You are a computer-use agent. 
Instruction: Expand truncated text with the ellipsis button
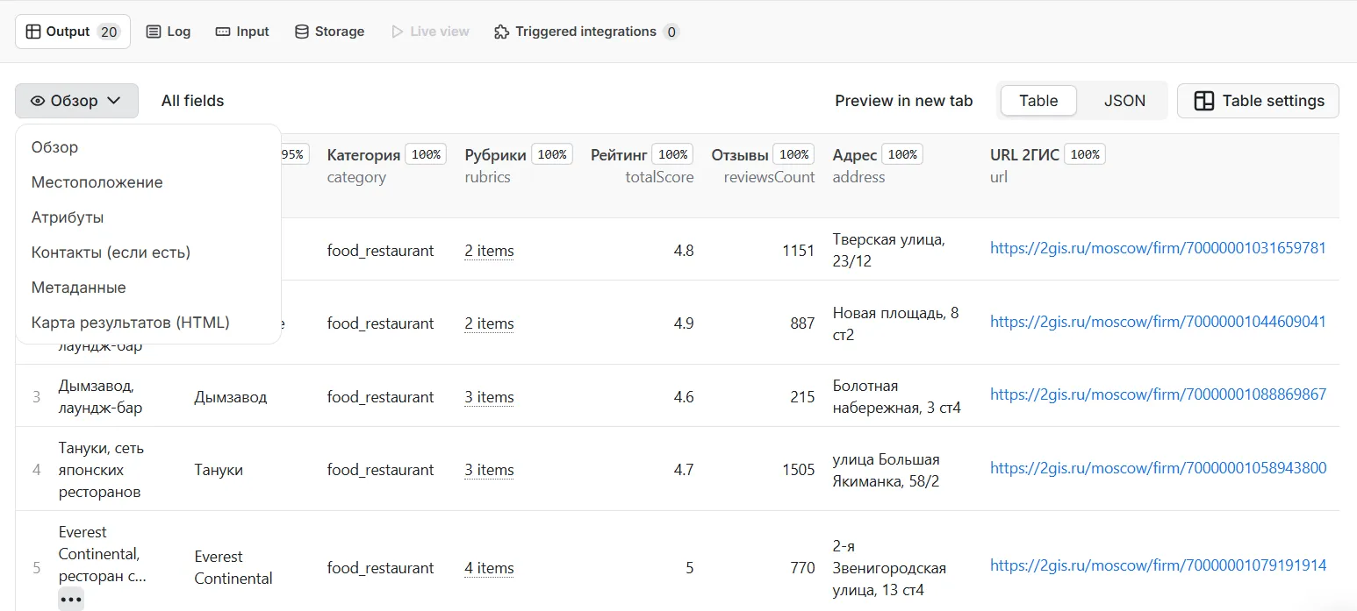[71, 600]
